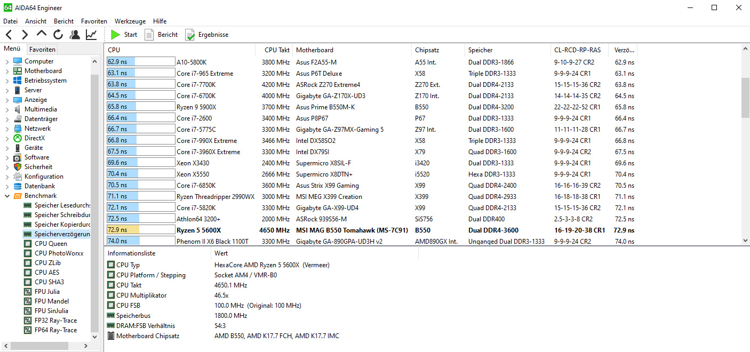Expand the Multimedia tree node
This screenshot has height=352, width=750.
tap(7, 109)
